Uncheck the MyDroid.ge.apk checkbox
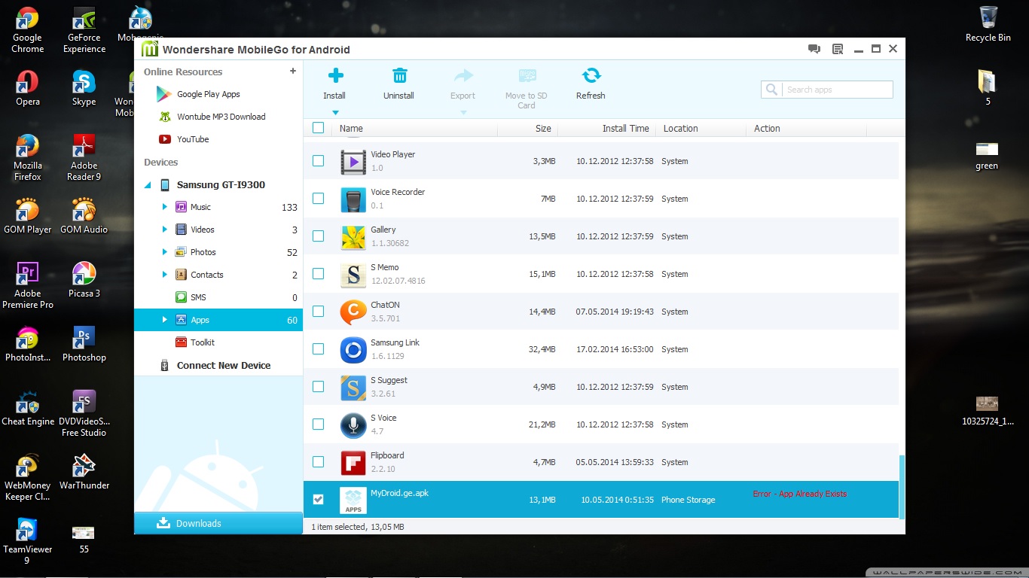Screen dimensions: 1029x578 [318, 500]
